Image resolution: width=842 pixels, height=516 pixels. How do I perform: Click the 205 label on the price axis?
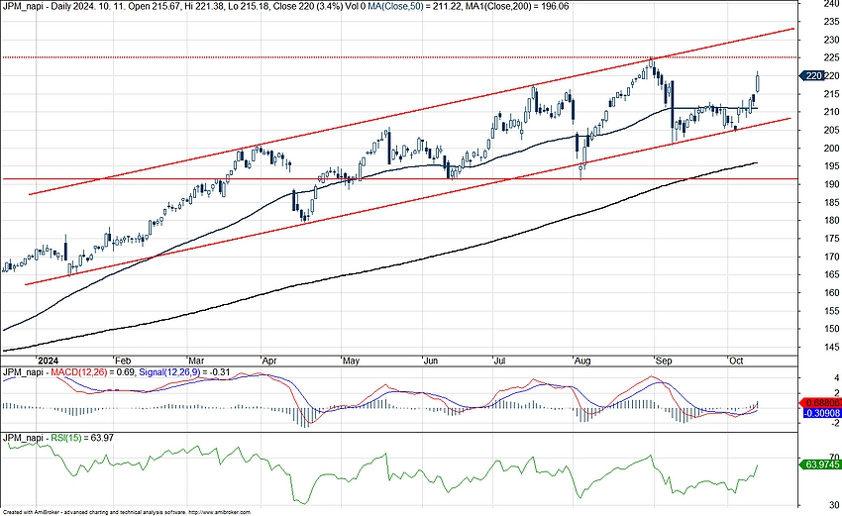[832, 130]
